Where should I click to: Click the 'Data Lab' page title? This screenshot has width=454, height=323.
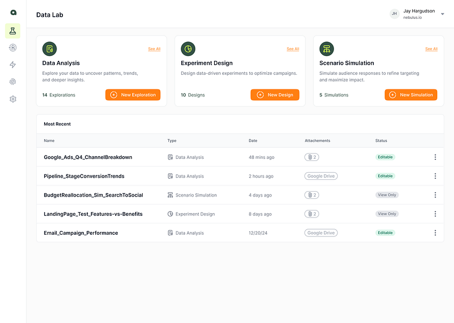[50, 15]
